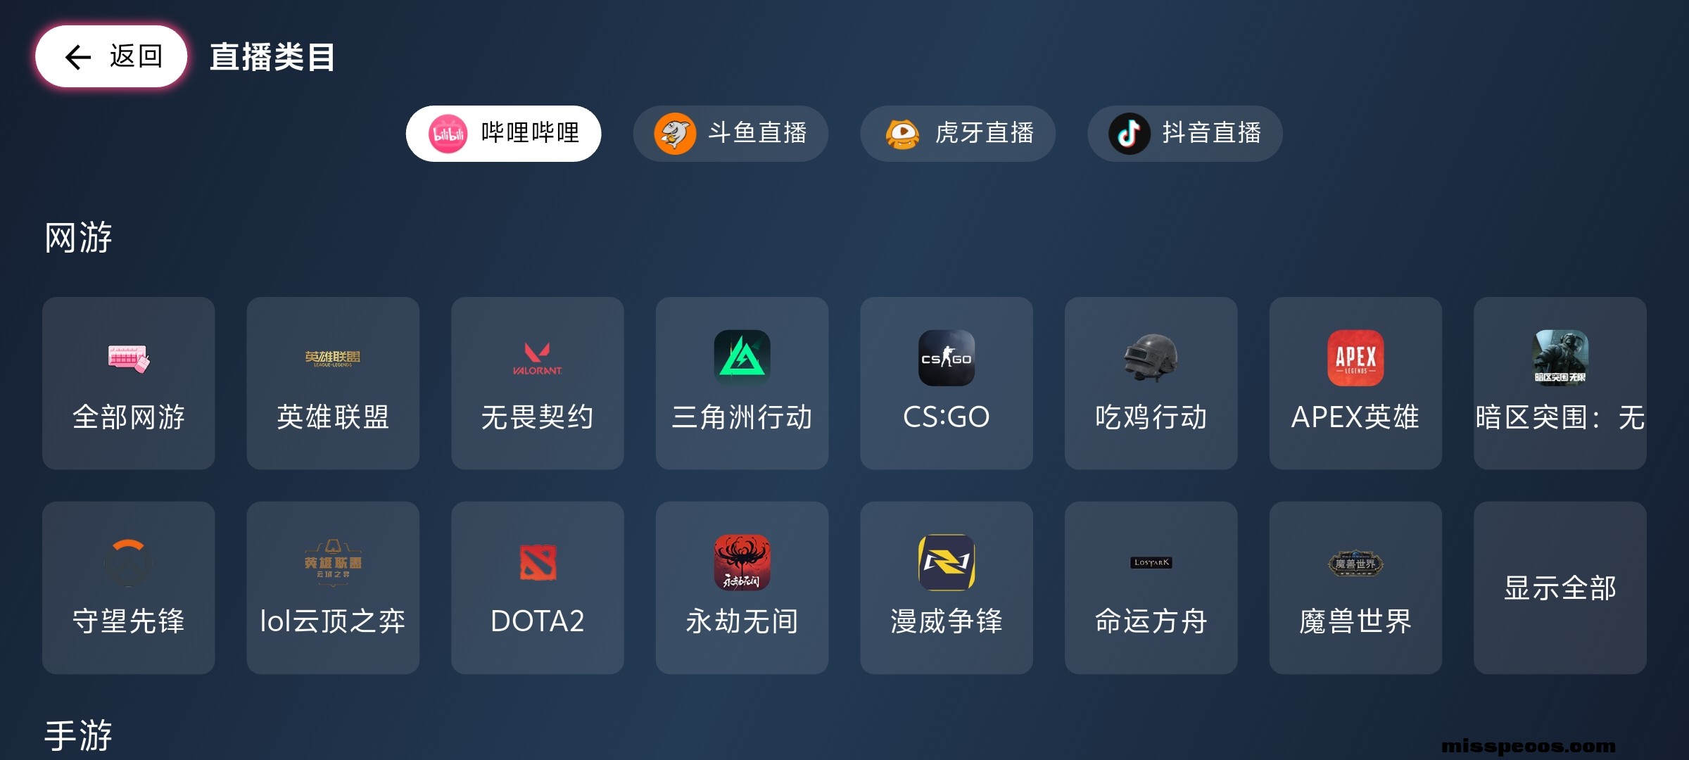Screen dimensions: 1689x760
Task: Select APEX英雄 category
Action: click(x=1355, y=383)
